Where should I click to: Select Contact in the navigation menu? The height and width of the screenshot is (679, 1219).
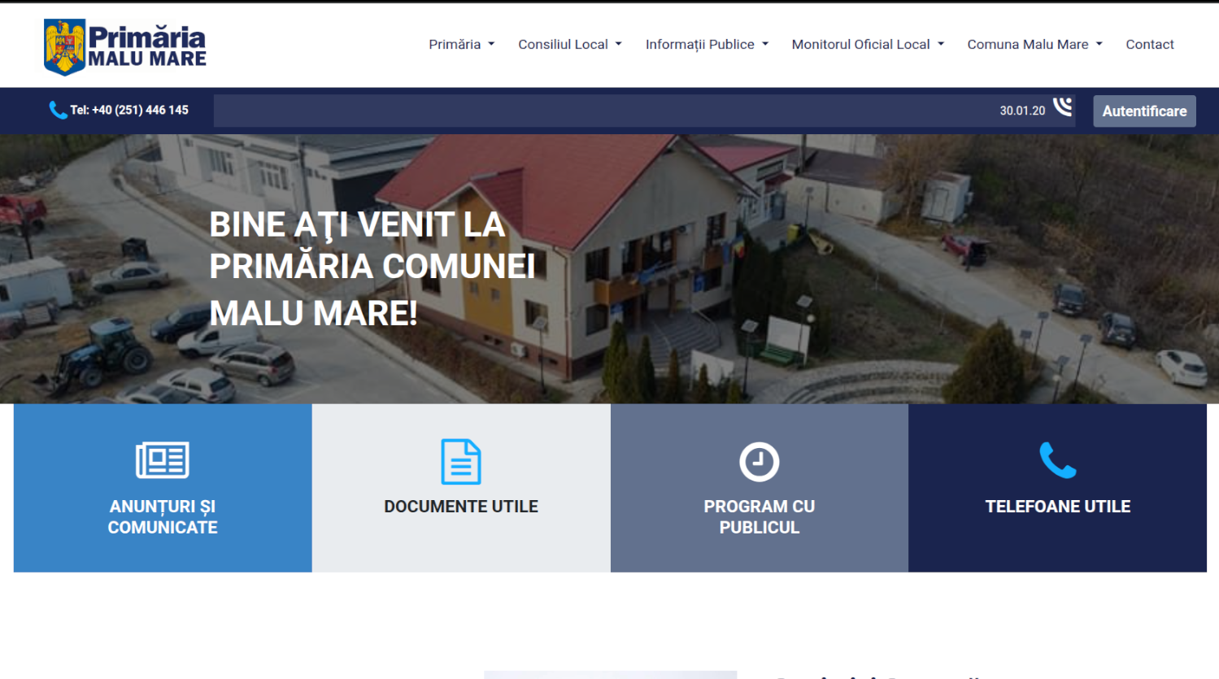[x=1149, y=45]
